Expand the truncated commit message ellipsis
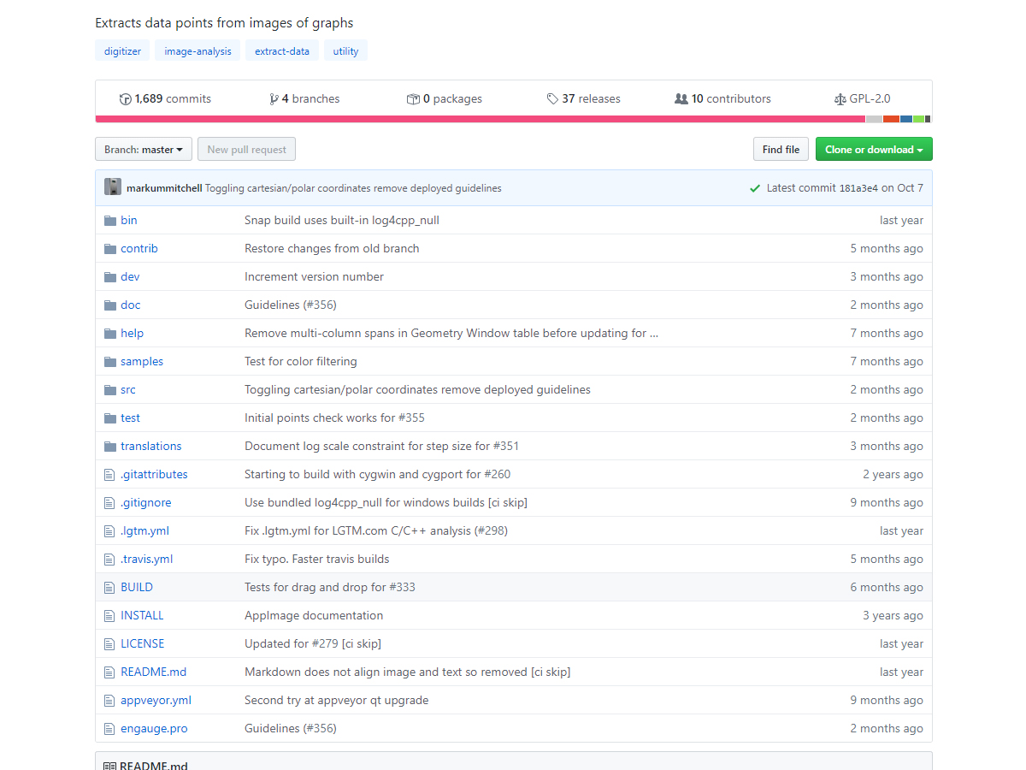1026x770 pixels. click(654, 334)
